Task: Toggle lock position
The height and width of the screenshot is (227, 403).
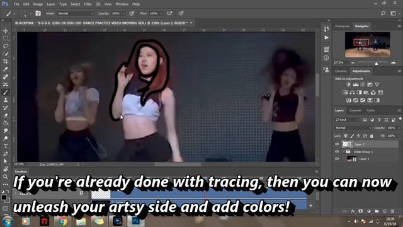Action: coord(358,136)
